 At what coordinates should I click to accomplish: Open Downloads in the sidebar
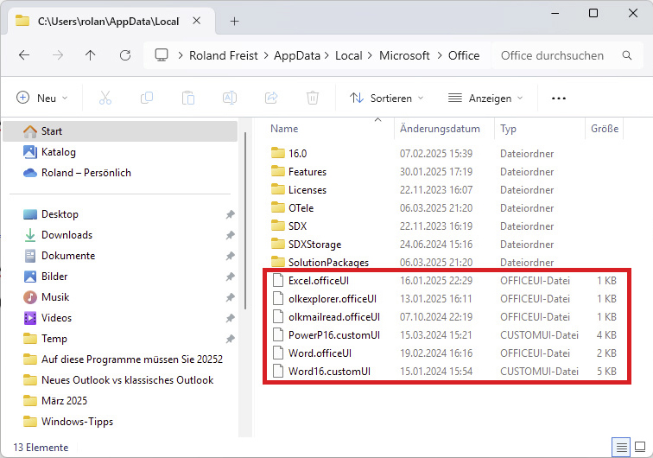tap(67, 235)
